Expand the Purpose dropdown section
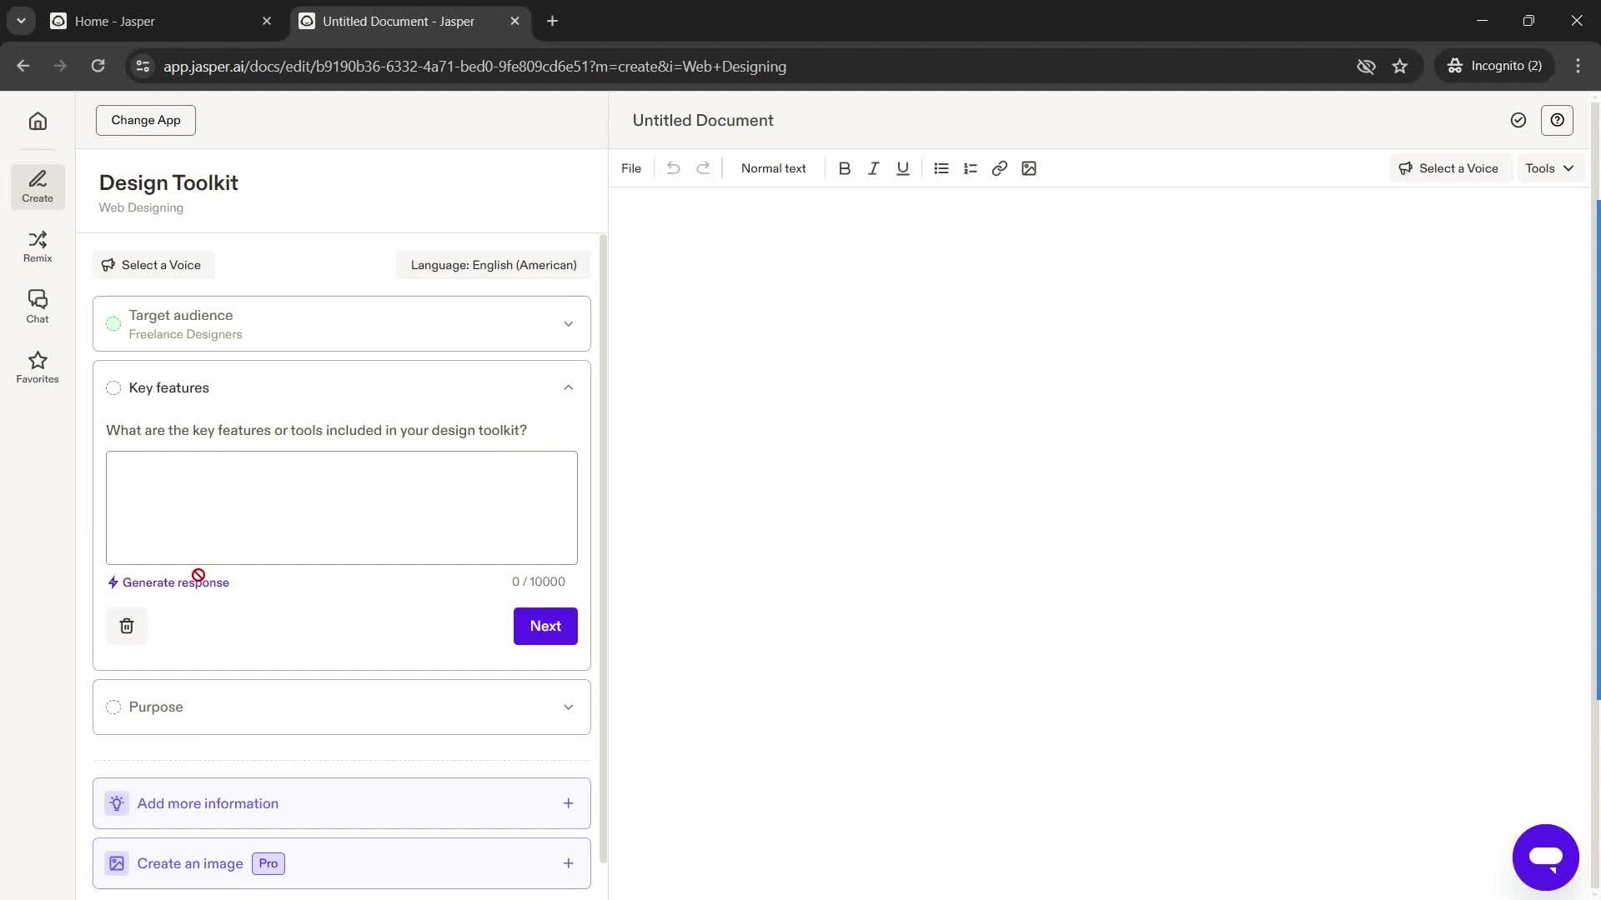The height and width of the screenshot is (900, 1601). (x=569, y=707)
